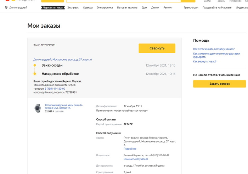
Task: Expand details with the Подробнее link
Action: [130, 149]
